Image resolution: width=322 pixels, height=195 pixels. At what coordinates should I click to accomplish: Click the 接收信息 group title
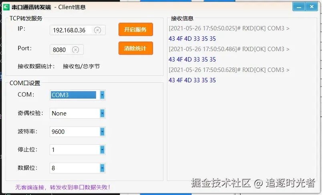pyautogui.click(x=182, y=18)
